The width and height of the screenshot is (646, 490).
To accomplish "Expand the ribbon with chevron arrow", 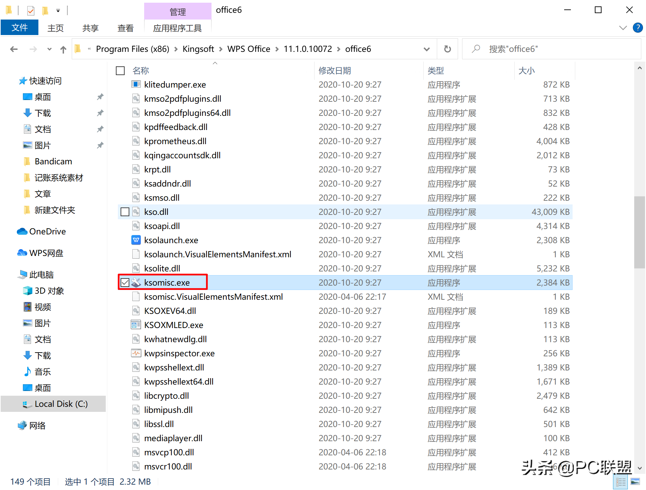I will pyautogui.click(x=623, y=28).
